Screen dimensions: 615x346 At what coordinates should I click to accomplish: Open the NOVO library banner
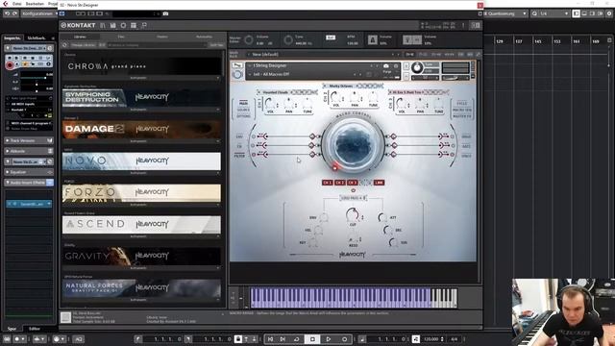[141, 161]
